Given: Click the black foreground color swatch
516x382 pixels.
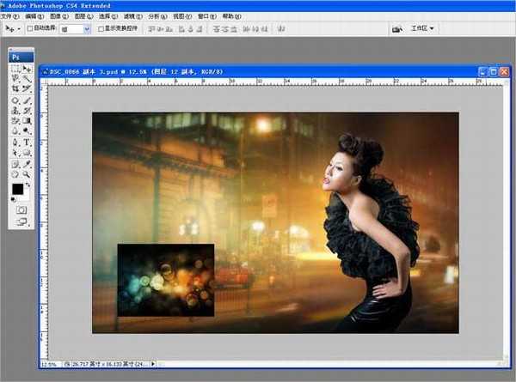Looking at the screenshot, I should [17, 189].
